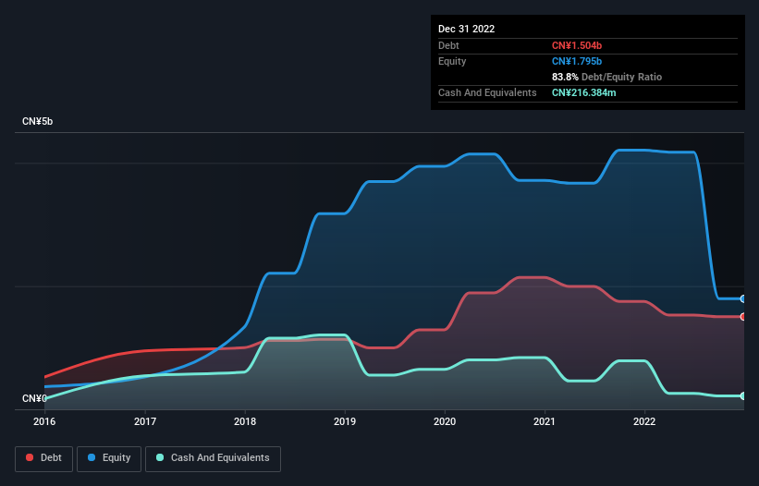Click the tooltip Equity row label
The height and width of the screenshot is (486, 759).
coord(452,61)
